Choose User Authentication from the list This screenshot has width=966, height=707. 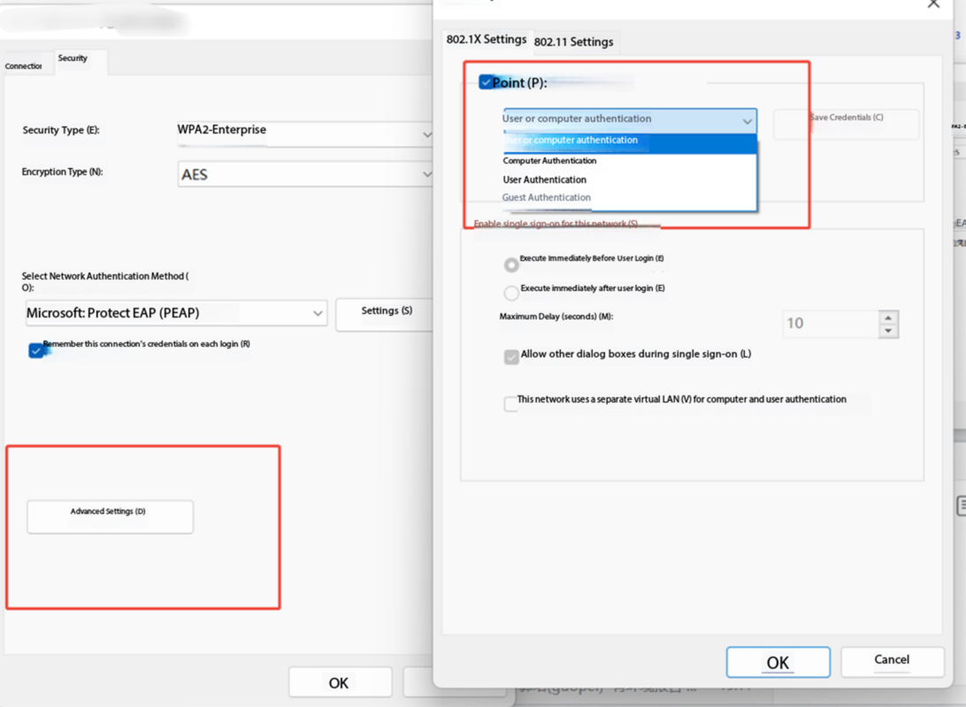coord(544,180)
